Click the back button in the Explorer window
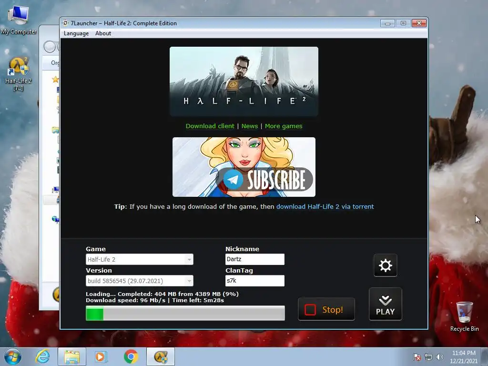 pos(50,47)
